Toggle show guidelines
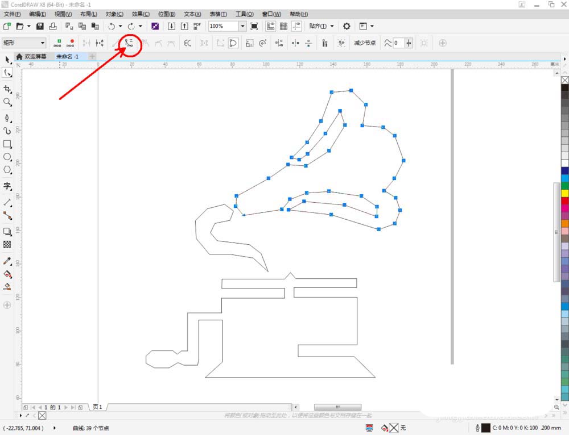569x435 pixels. pyautogui.click(x=296, y=26)
